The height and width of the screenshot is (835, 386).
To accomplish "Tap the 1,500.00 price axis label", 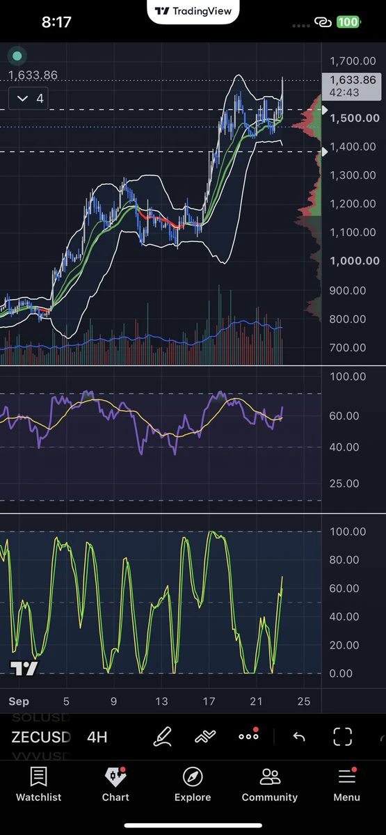I will point(355,118).
